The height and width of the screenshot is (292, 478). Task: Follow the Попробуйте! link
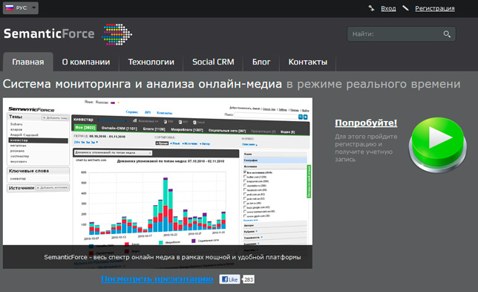tap(366, 123)
